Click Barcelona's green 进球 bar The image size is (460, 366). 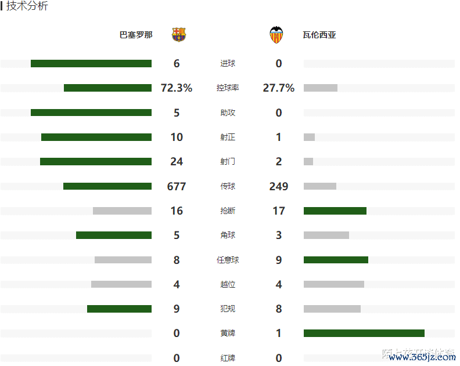(91, 64)
